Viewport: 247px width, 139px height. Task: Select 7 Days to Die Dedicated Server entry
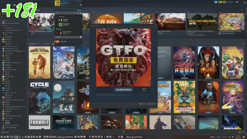point(14,30)
